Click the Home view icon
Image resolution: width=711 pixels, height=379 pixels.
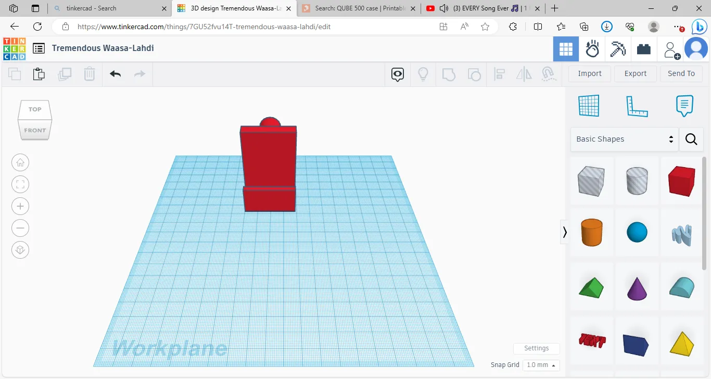pos(20,162)
